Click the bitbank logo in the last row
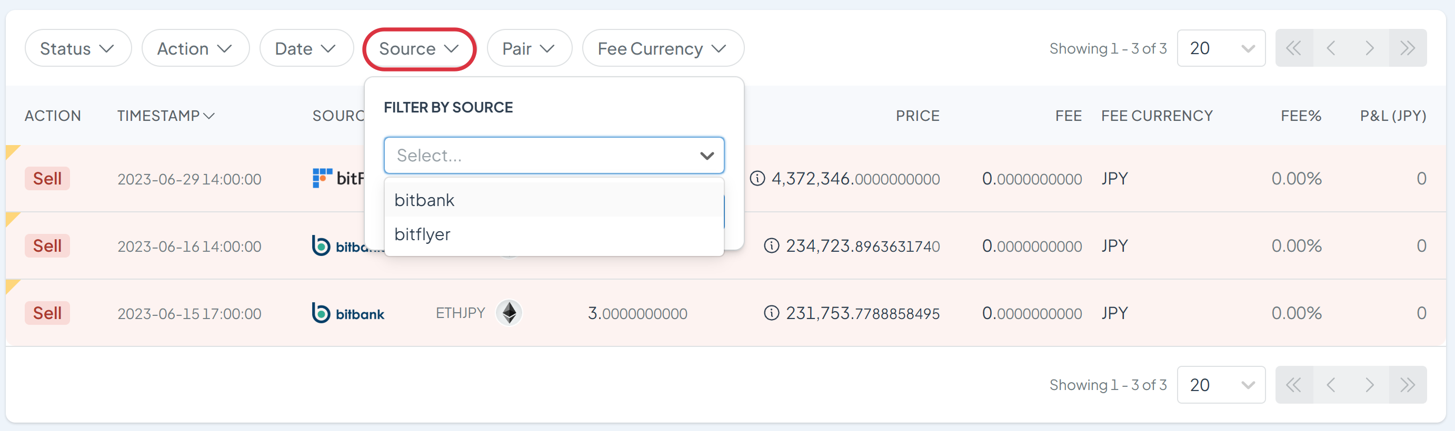This screenshot has height=431, width=1455. coord(348,313)
